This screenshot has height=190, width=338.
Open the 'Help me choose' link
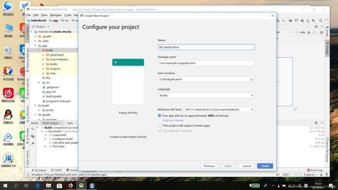click(x=173, y=120)
